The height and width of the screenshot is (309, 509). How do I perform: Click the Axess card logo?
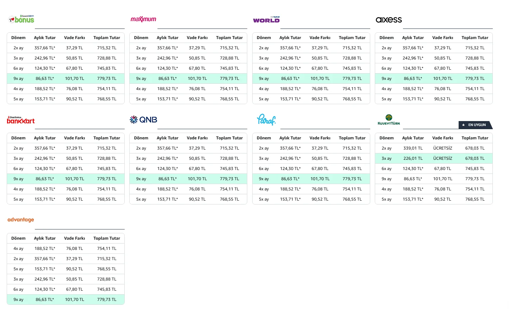pyautogui.click(x=389, y=20)
